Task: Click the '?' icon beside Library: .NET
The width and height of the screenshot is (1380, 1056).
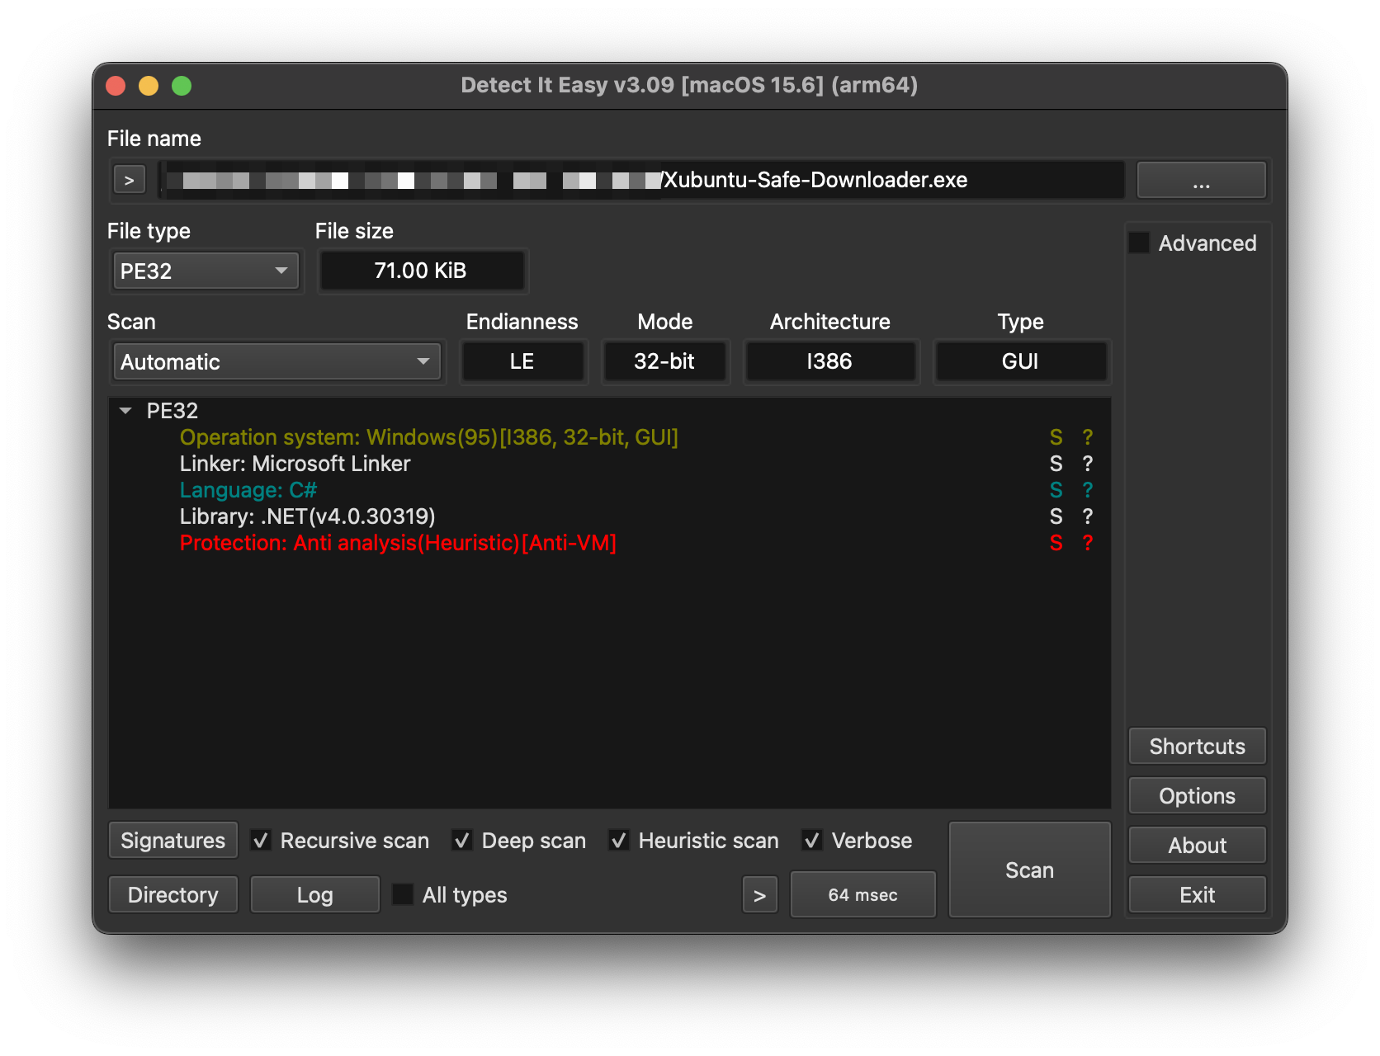Action: [1087, 516]
